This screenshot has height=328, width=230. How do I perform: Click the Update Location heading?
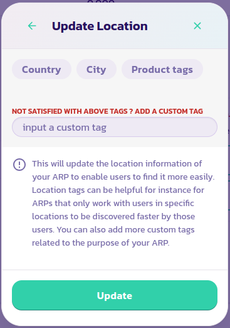point(100,26)
